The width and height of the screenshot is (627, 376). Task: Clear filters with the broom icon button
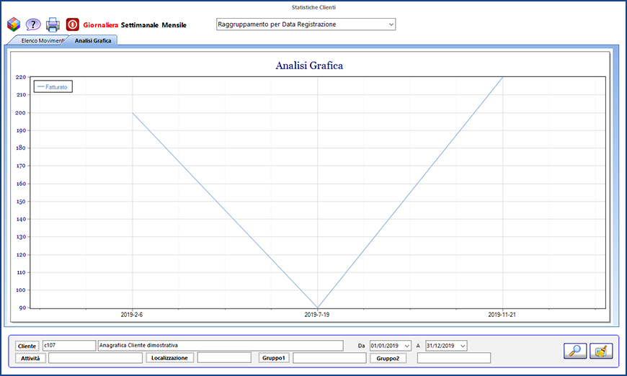(x=600, y=351)
